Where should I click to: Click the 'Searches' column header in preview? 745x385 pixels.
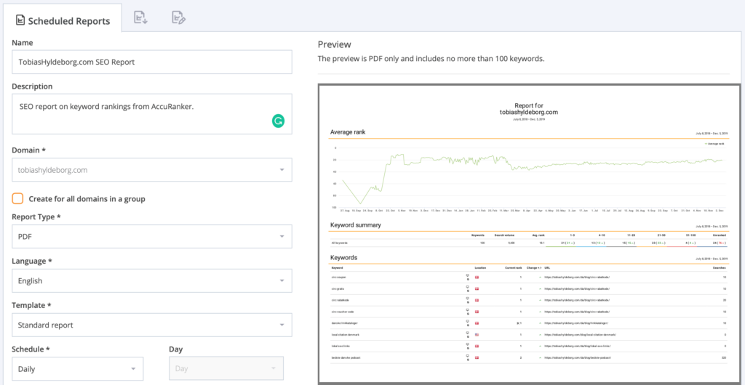tap(720, 268)
